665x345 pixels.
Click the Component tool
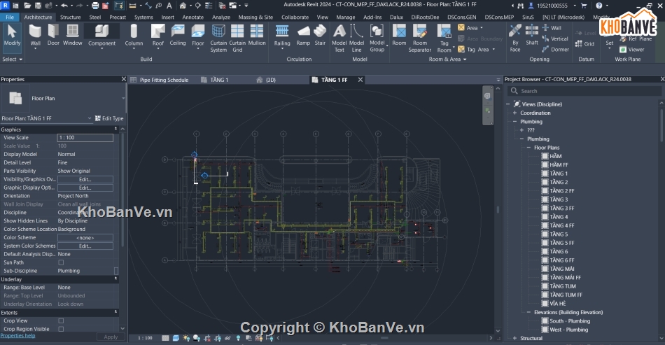(x=101, y=36)
